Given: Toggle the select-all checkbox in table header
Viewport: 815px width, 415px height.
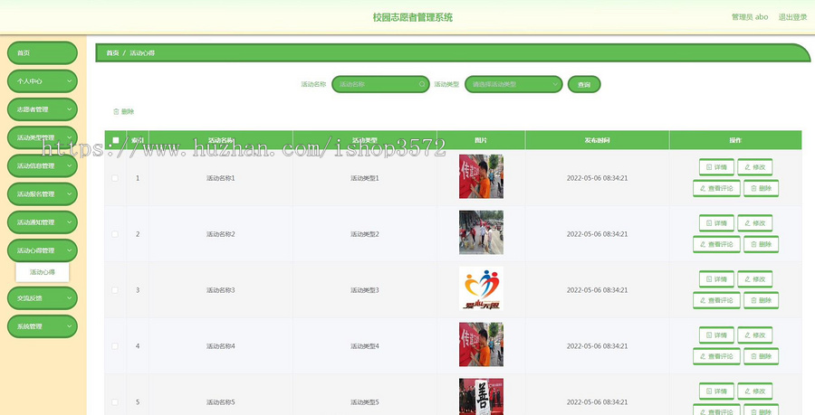Looking at the screenshot, I should click(115, 140).
